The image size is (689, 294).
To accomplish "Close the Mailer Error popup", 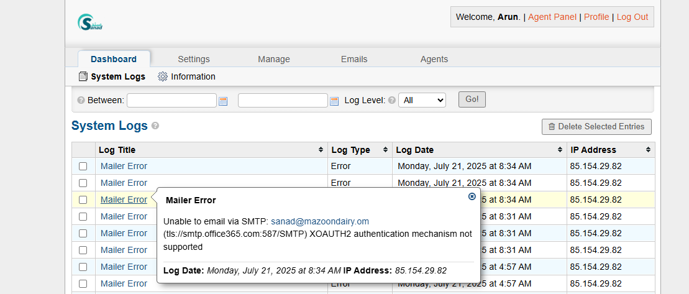I will coord(472,196).
